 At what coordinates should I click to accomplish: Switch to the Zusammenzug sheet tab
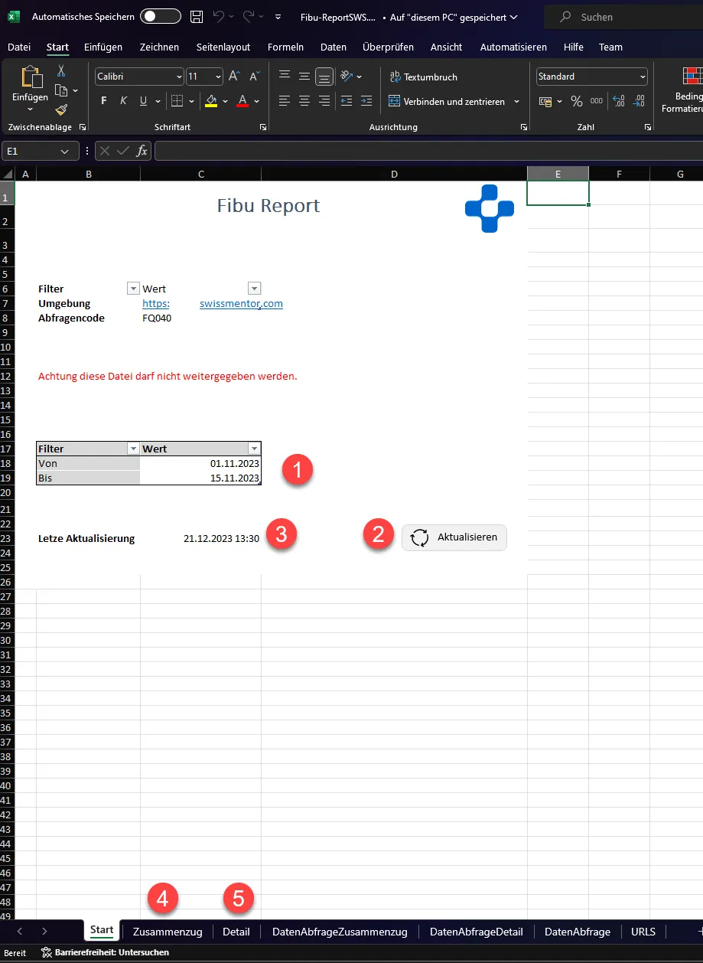[x=168, y=932]
